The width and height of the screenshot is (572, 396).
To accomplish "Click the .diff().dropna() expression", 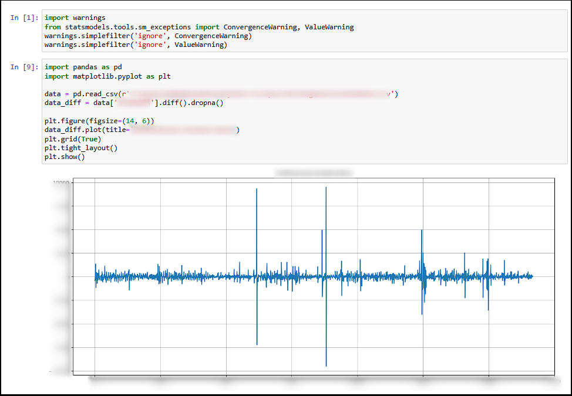I will 191,102.
